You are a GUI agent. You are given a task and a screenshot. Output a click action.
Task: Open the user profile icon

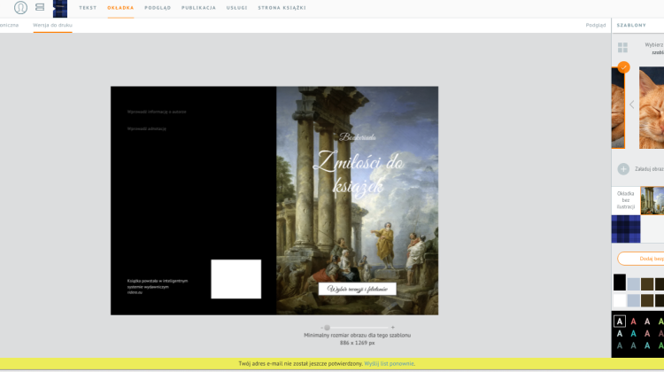point(20,8)
